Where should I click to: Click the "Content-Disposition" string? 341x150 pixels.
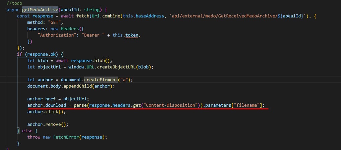170,105
